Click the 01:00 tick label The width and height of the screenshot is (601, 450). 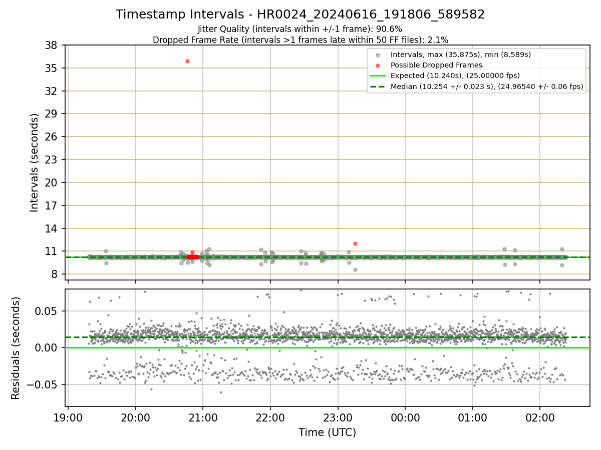pyautogui.click(x=473, y=416)
